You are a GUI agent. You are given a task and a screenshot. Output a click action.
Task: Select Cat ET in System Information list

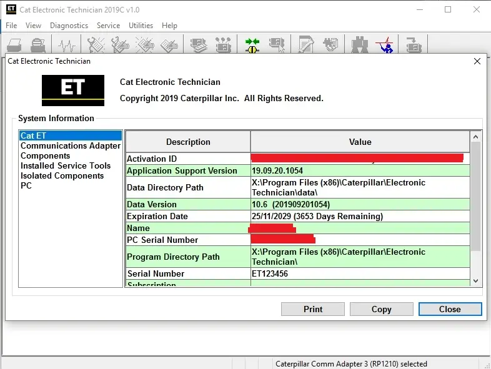tap(70, 135)
